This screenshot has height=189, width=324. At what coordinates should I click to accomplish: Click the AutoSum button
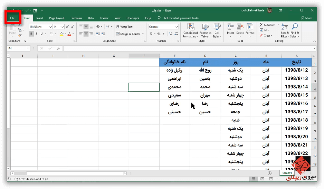[268, 25]
